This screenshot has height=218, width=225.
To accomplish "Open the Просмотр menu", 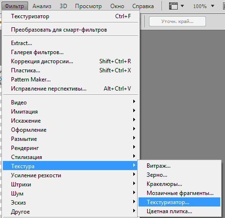I will click(x=88, y=6).
